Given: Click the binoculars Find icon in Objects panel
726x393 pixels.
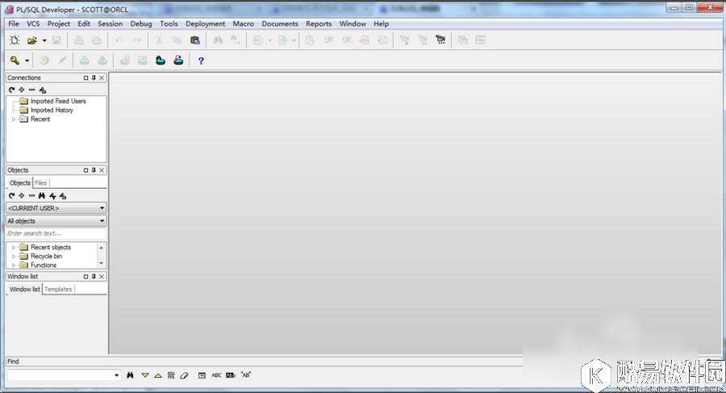Looking at the screenshot, I should pos(42,196).
